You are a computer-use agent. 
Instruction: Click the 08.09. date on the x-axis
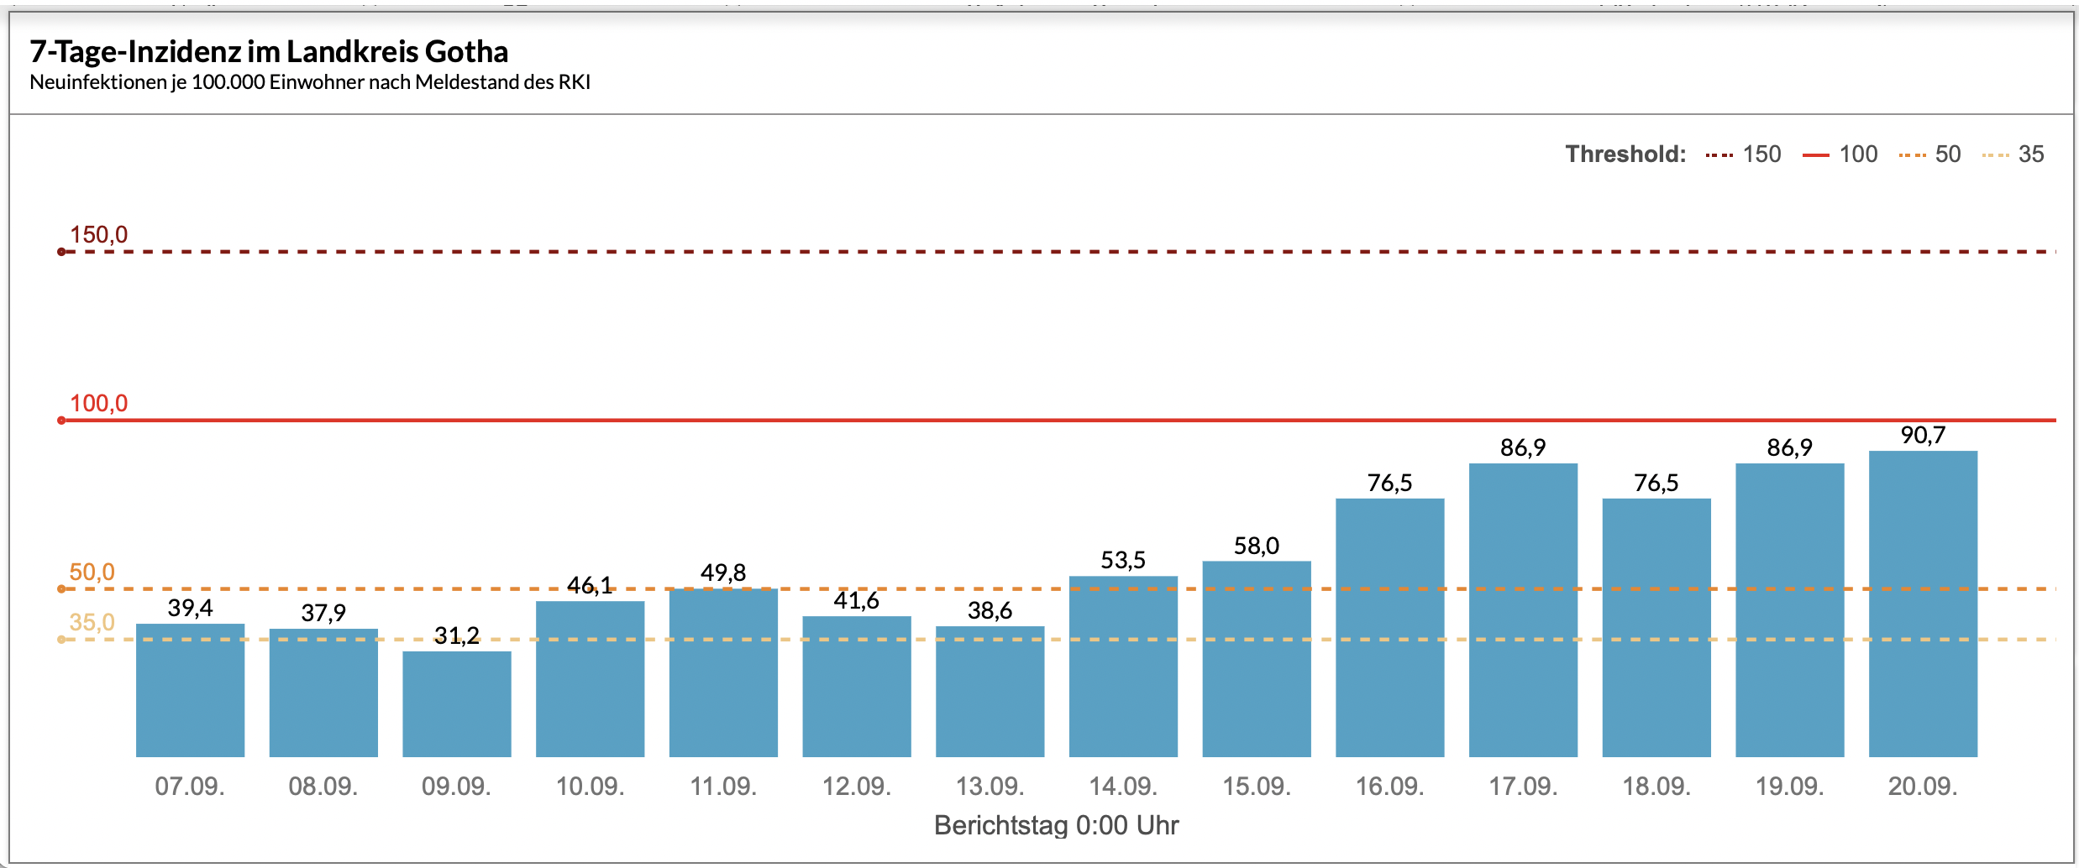(323, 787)
